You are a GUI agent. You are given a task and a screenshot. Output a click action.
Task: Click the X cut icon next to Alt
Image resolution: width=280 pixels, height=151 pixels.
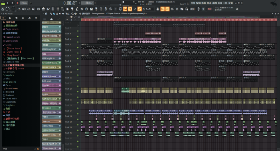click(177, 9)
